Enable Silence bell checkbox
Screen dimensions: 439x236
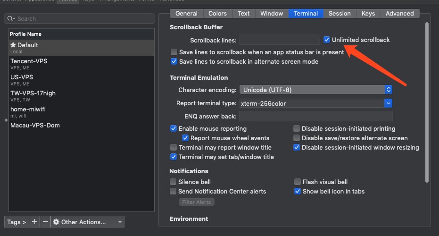(x=173, y=182)
